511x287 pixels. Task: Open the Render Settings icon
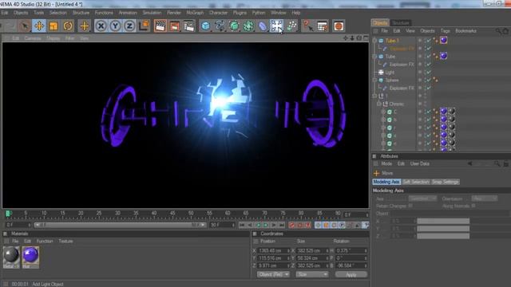tap(188, 26)
